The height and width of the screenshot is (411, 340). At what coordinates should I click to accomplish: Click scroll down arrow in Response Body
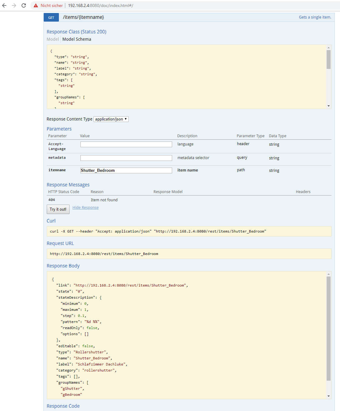[328, 396]
